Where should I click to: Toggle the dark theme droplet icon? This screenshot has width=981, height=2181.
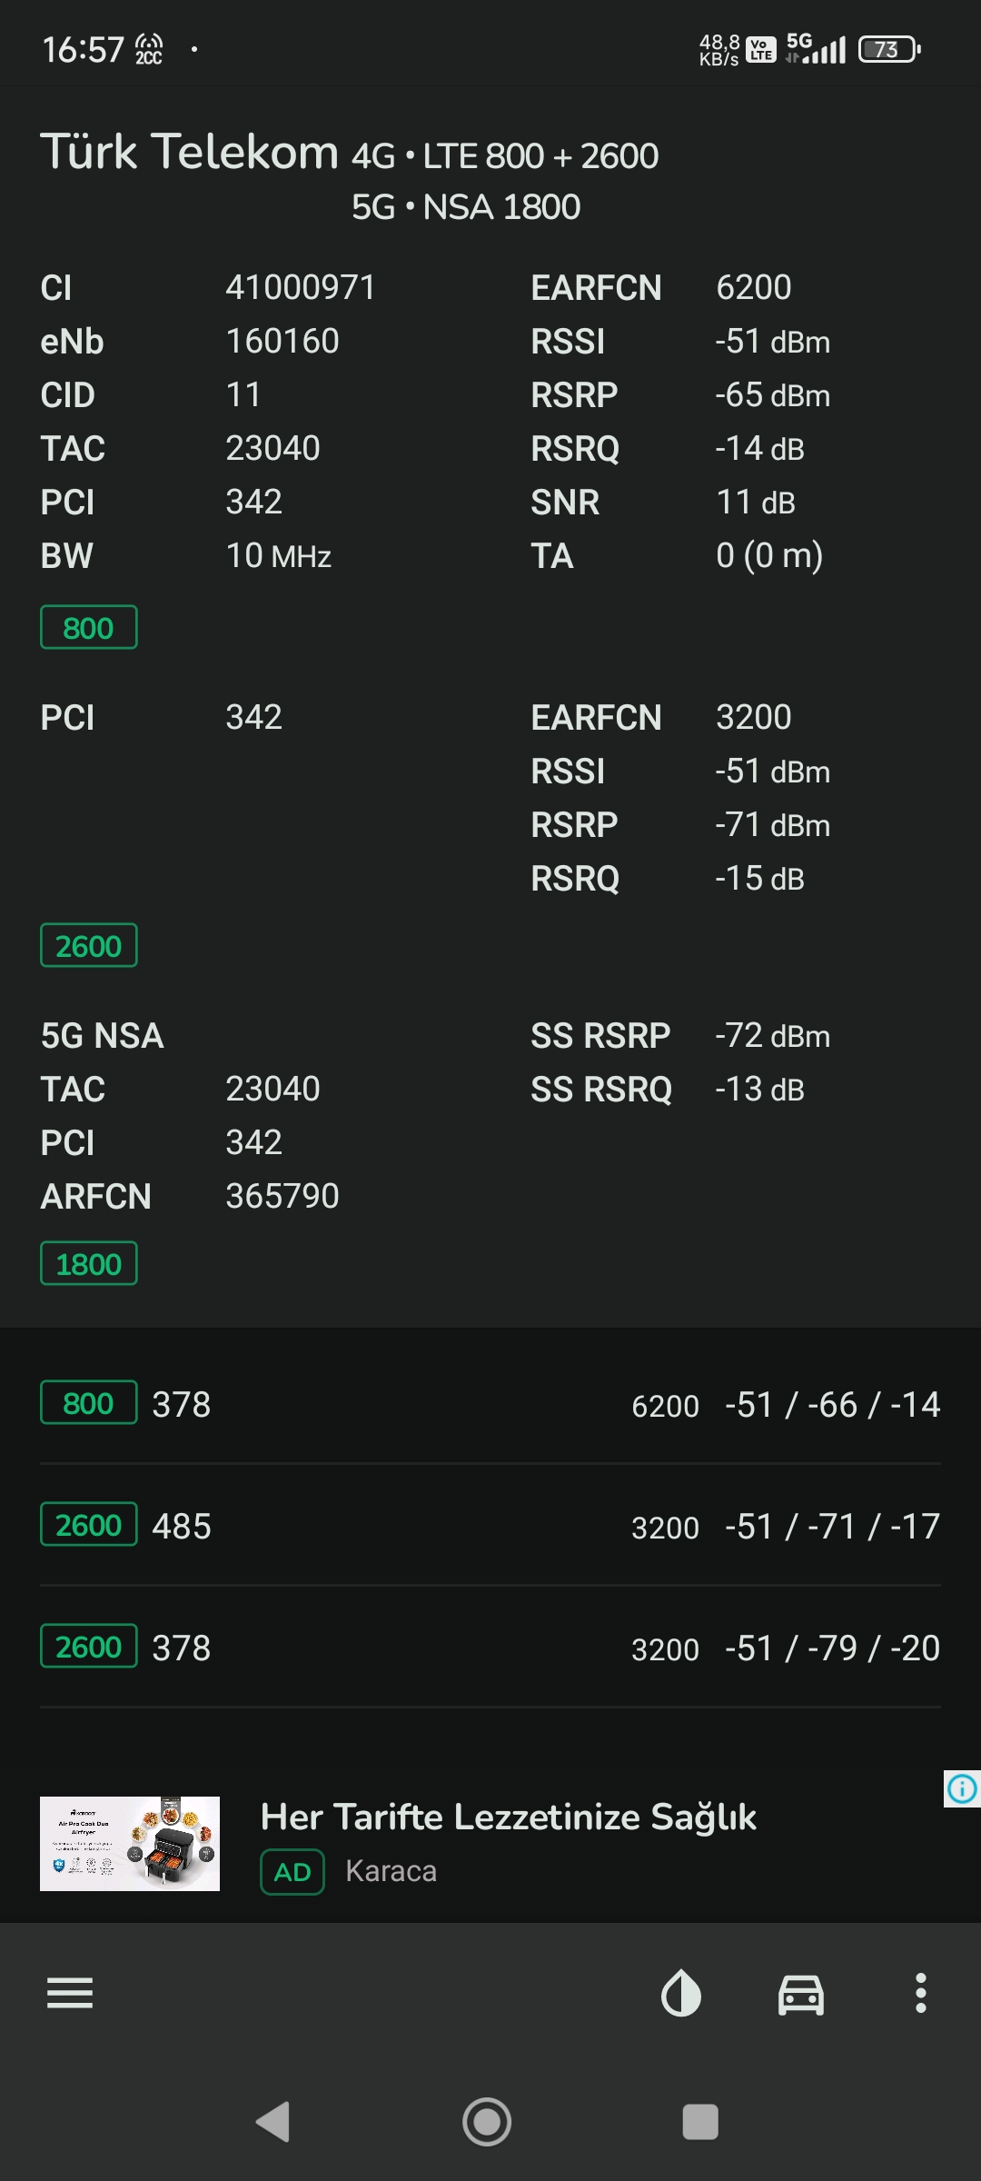[681, 1994]
